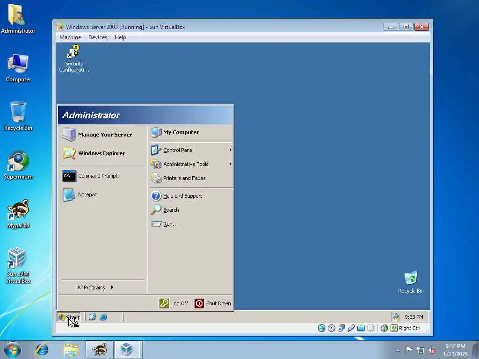
Task: Open Command Prompt from Start menu
Action: (x=102, y=176)
